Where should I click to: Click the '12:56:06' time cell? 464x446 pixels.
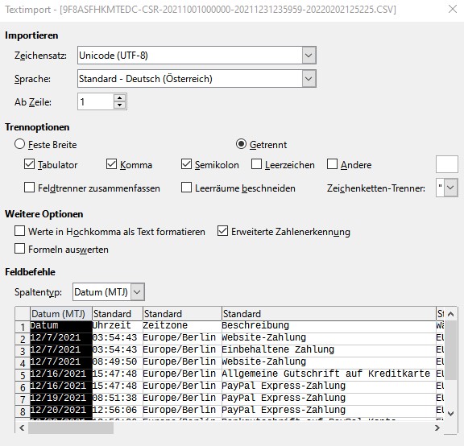[118, 411]
